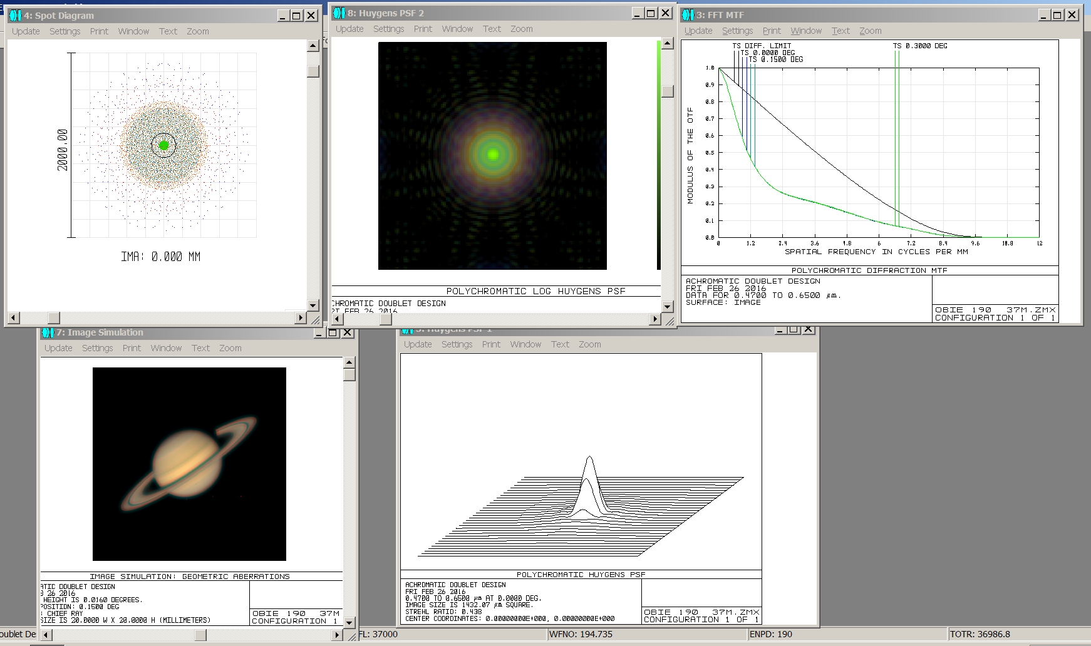The height and width of the screenshot is (646, 1091).
Task: Minimize the Huygens PSF 2 window
Action: tap(637, 13)
